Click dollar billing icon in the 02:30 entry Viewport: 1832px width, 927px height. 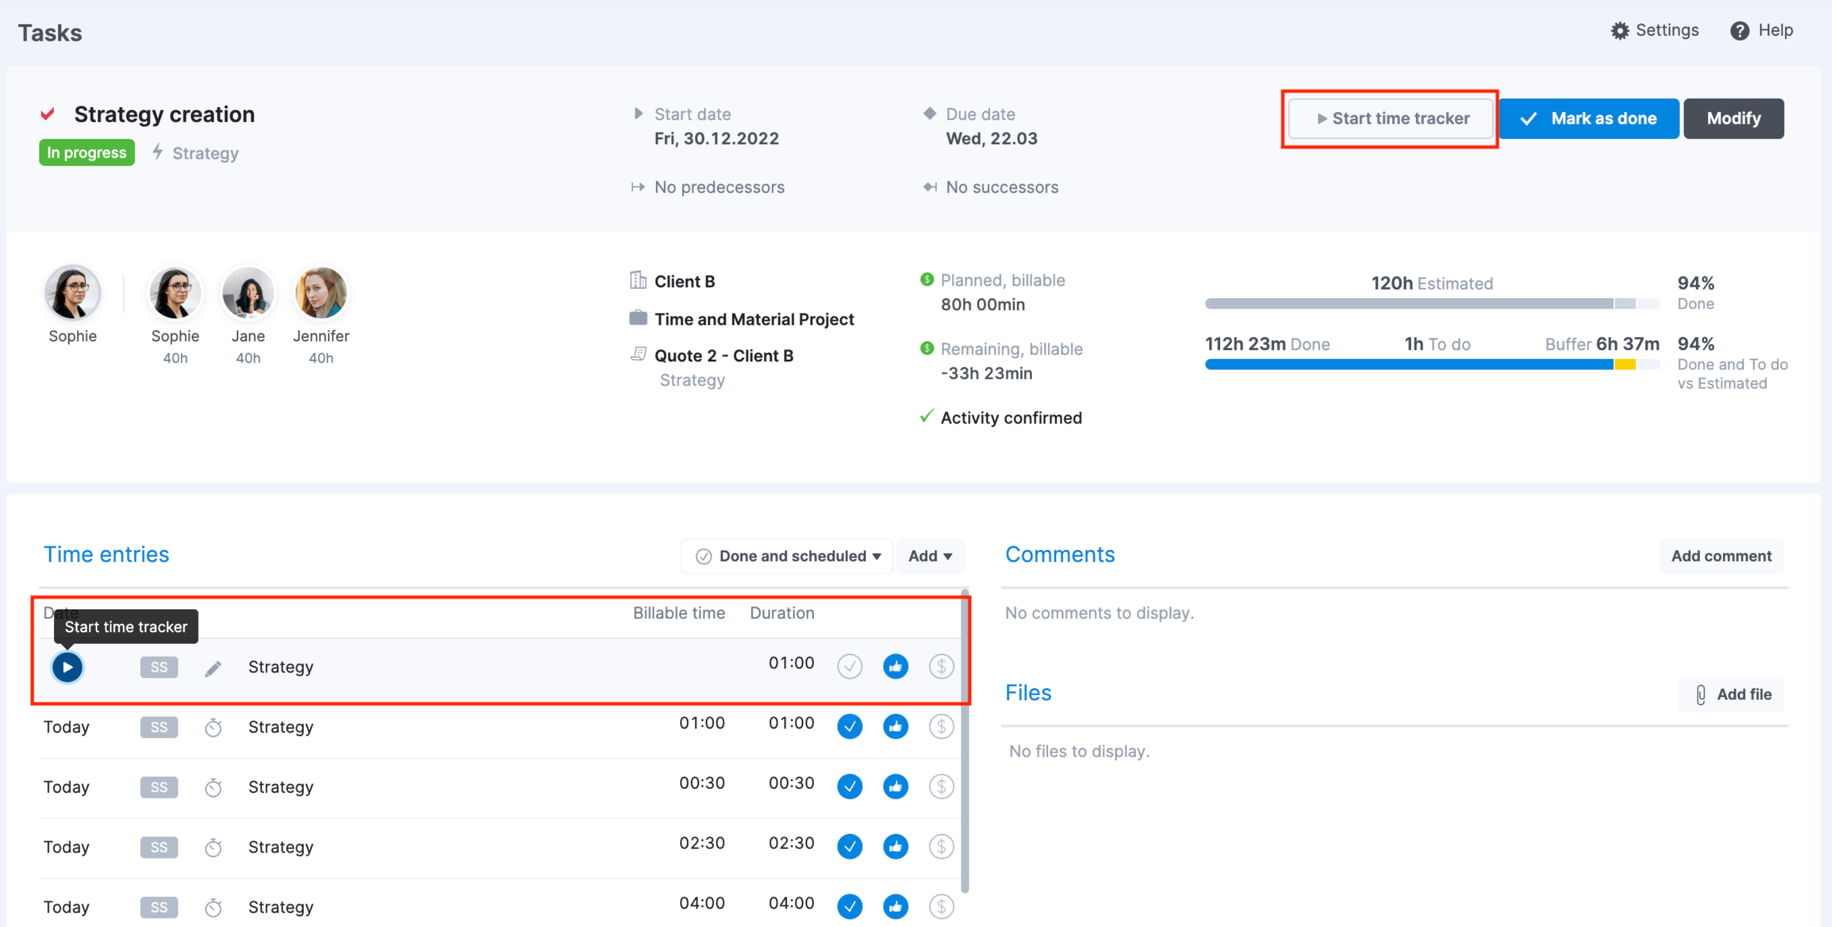click(x=941, y=846)
